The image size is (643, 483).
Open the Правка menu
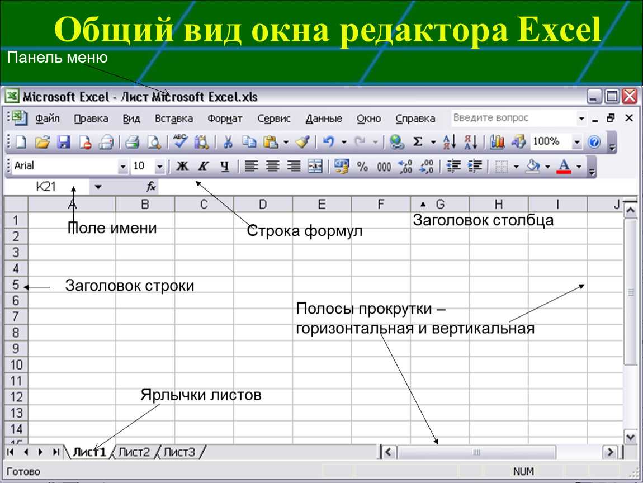91,119
